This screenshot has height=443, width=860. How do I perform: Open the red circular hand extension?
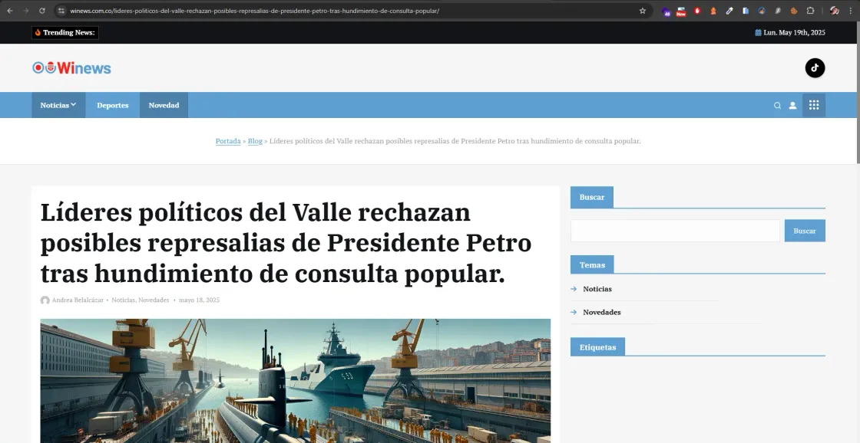tap(697, 11)
